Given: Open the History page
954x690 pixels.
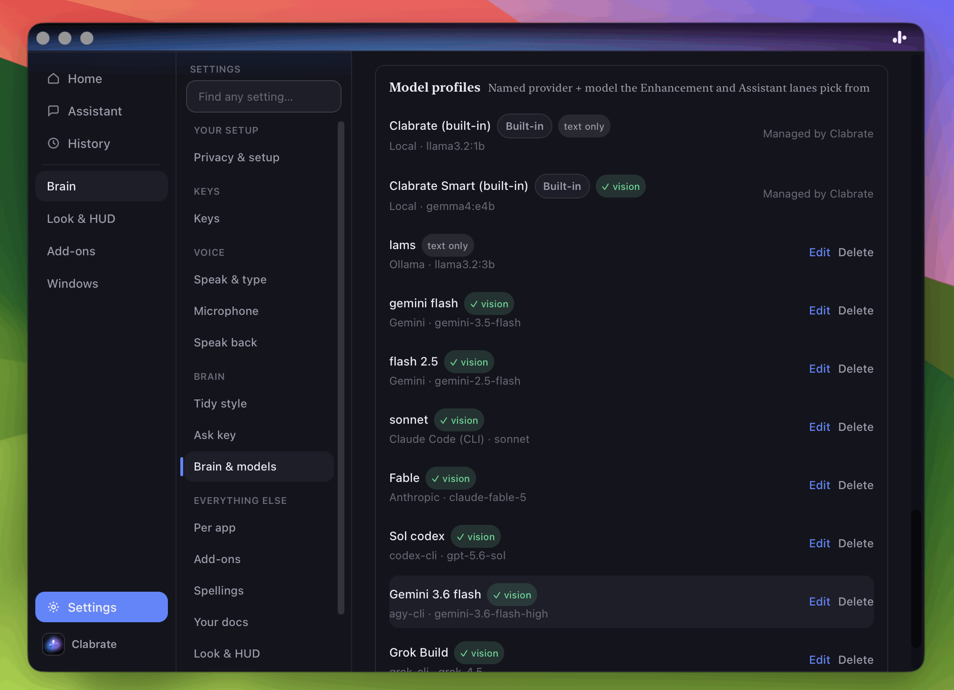Looking at the screenshot, I should 102,144.
